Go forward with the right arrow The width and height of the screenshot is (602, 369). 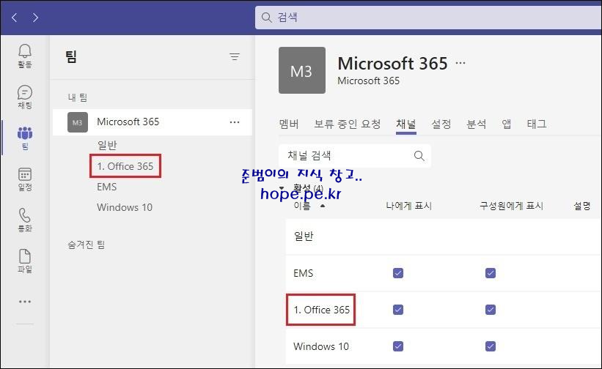[x=35, y=18]
